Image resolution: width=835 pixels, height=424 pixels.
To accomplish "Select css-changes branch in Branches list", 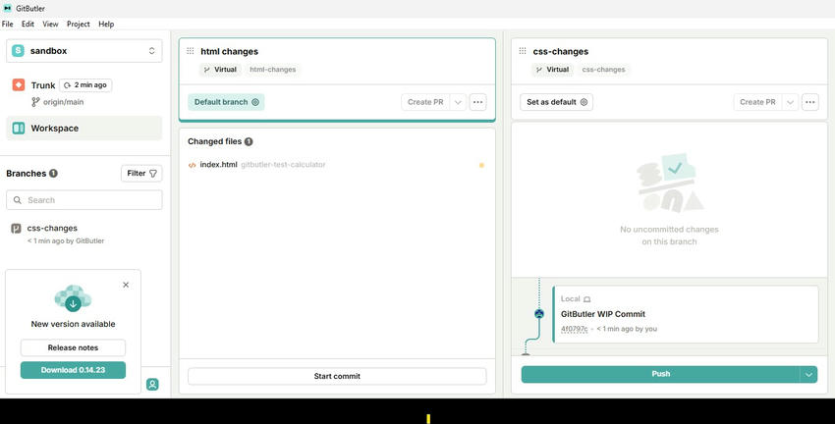I will pos(84,234).
